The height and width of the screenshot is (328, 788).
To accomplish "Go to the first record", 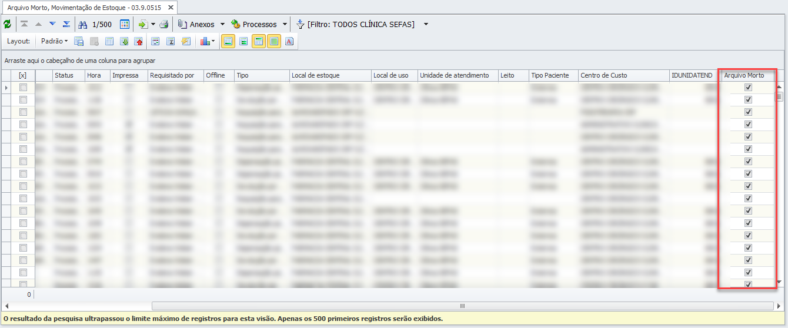I will 24,25.
